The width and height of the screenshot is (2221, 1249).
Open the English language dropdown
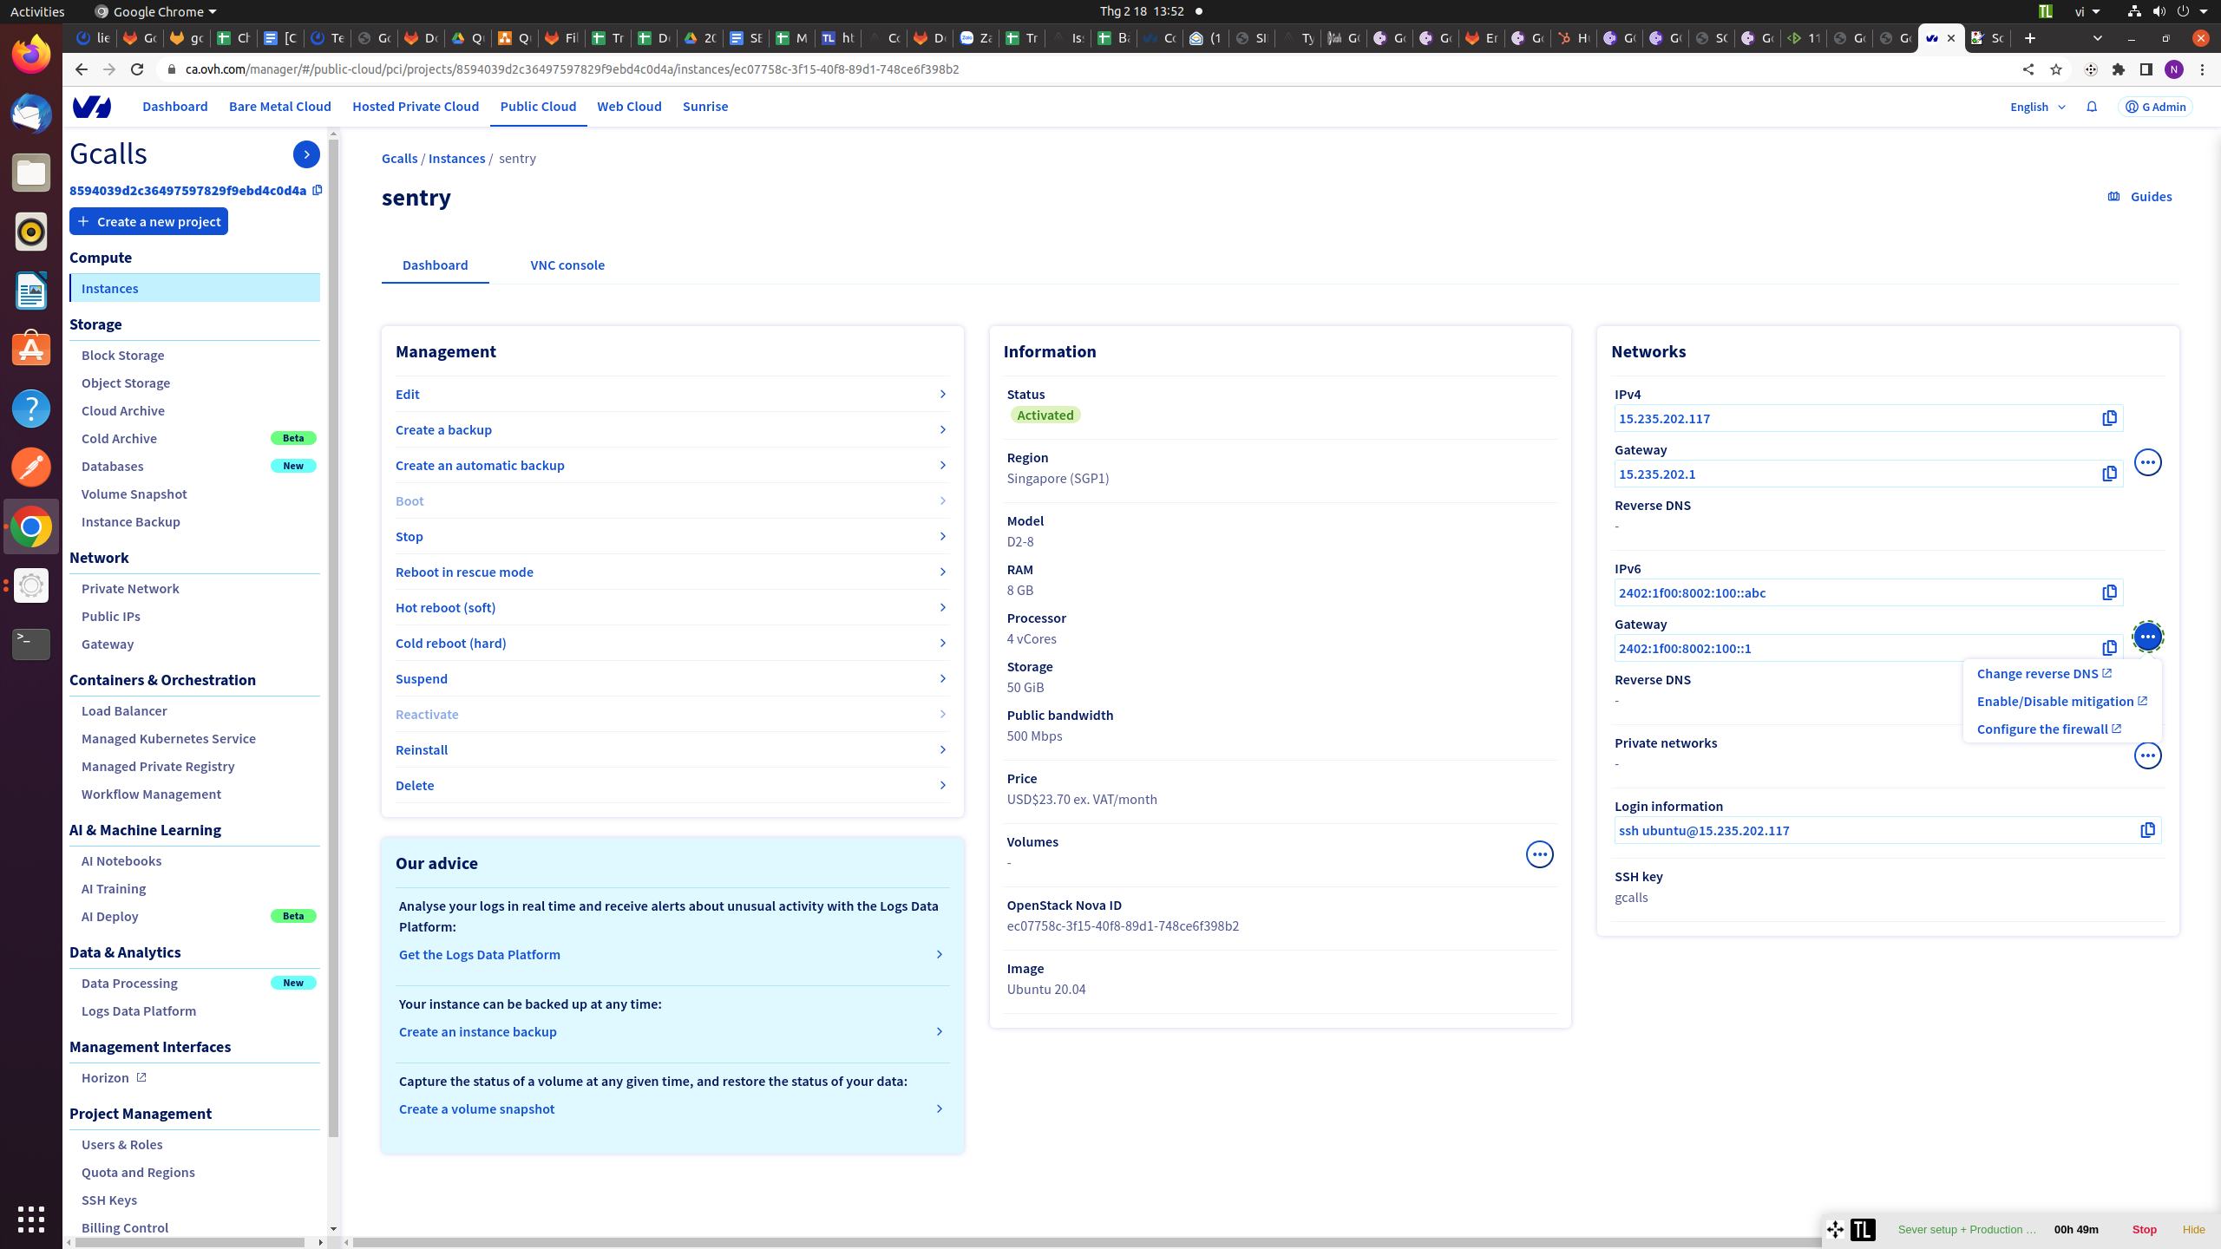2037,107
